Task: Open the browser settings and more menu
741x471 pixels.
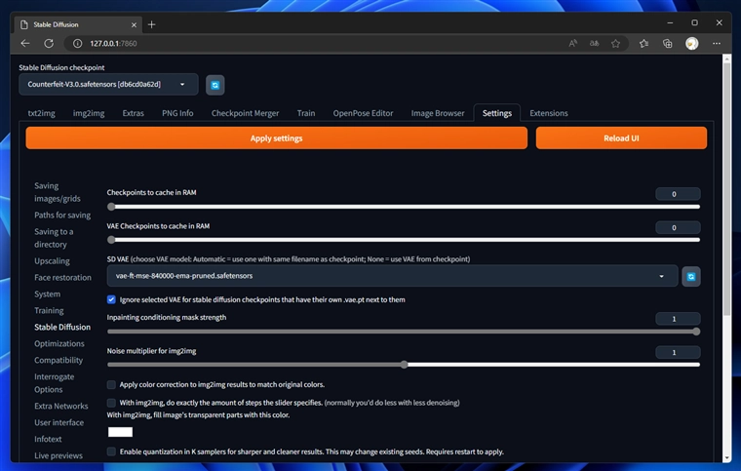Action: tap(717, 44)
